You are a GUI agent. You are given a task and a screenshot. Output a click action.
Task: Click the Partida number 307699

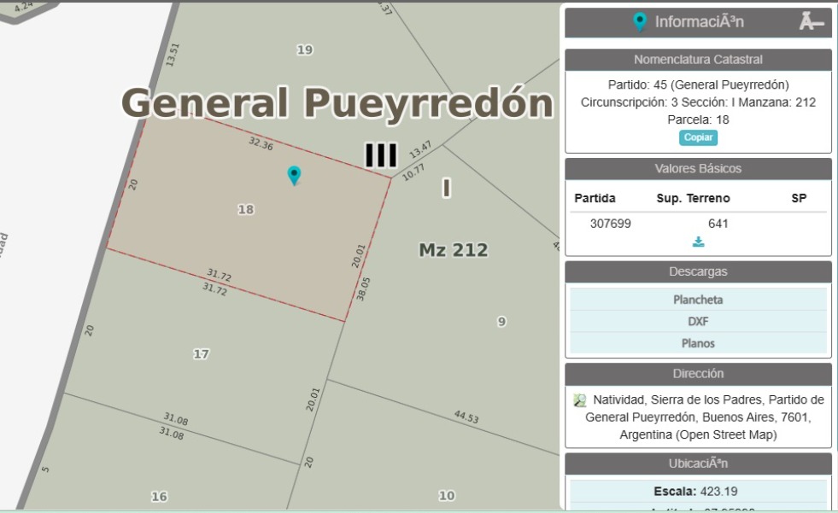click(611, 224)
